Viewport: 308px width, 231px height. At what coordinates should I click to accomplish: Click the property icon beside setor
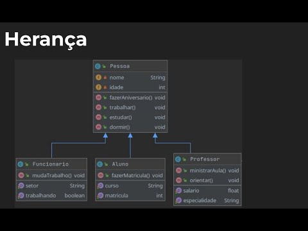click(21, 185)
